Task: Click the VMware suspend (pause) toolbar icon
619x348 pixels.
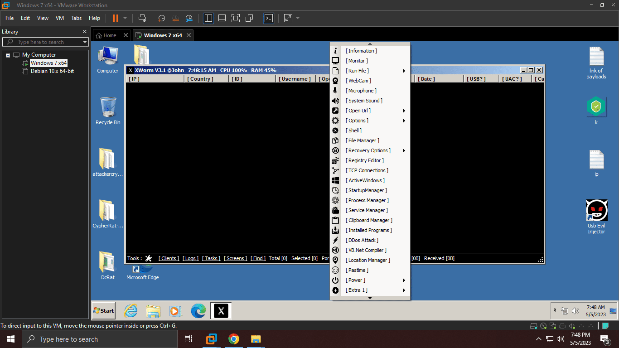Action: 115,18
